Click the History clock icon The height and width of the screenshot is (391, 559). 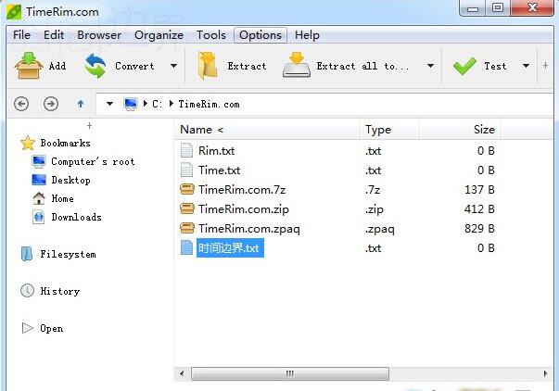tap(28, 291)
